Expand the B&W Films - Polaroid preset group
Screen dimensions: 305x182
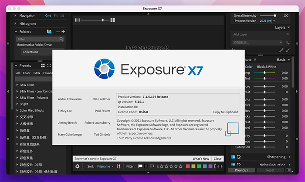pyautogui.click(x=17, y=98)
